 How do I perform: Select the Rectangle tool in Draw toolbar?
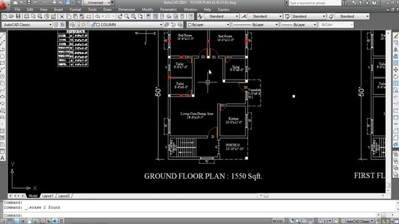(x=2, y=63)
